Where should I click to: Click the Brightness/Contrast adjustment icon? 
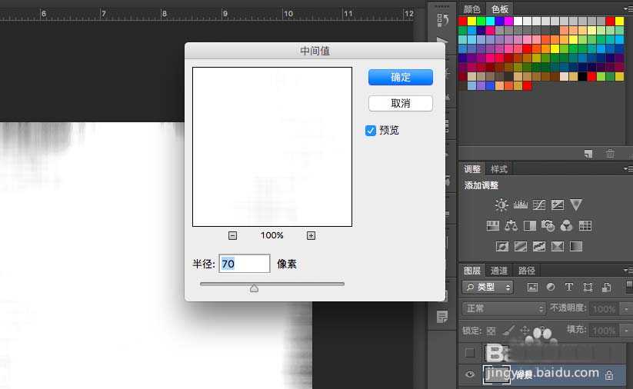(501, 204)
